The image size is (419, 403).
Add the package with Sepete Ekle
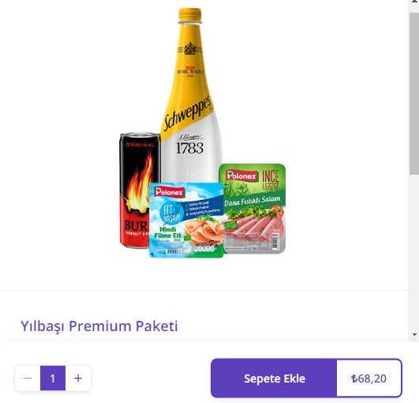coord(274,379)
